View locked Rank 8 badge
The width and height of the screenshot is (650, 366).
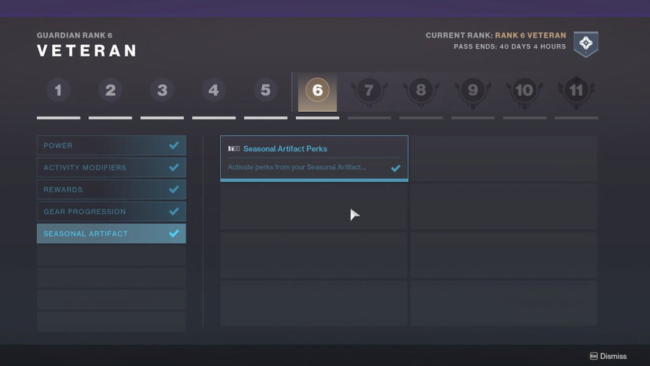[x=421, y=91]
